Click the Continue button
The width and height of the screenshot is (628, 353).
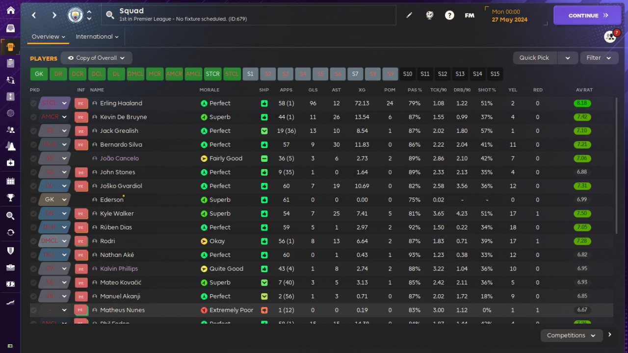(588, 15)
